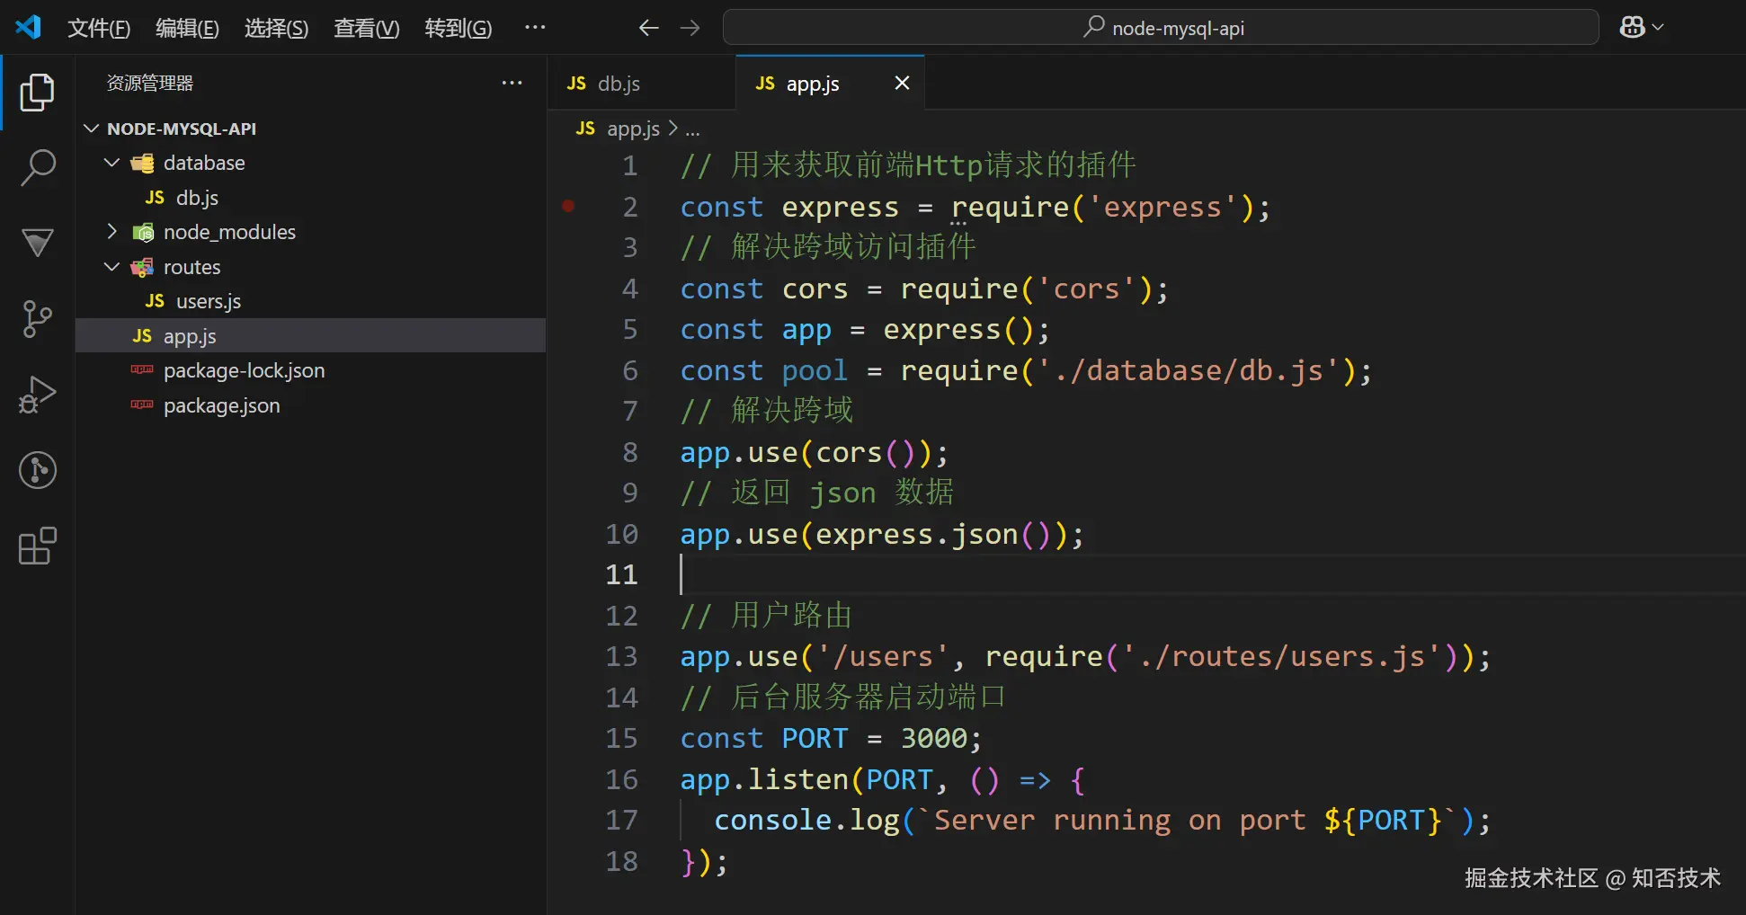
Task: Close the app.js editor tab
Action: (902, 83)
